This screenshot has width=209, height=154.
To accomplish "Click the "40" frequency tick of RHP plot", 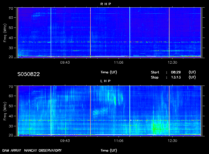I will pos(11,38).
